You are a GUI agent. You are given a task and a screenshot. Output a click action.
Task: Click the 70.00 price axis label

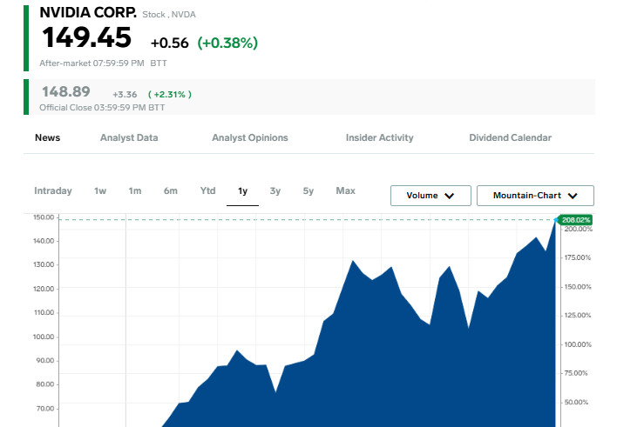click(44, 409)
